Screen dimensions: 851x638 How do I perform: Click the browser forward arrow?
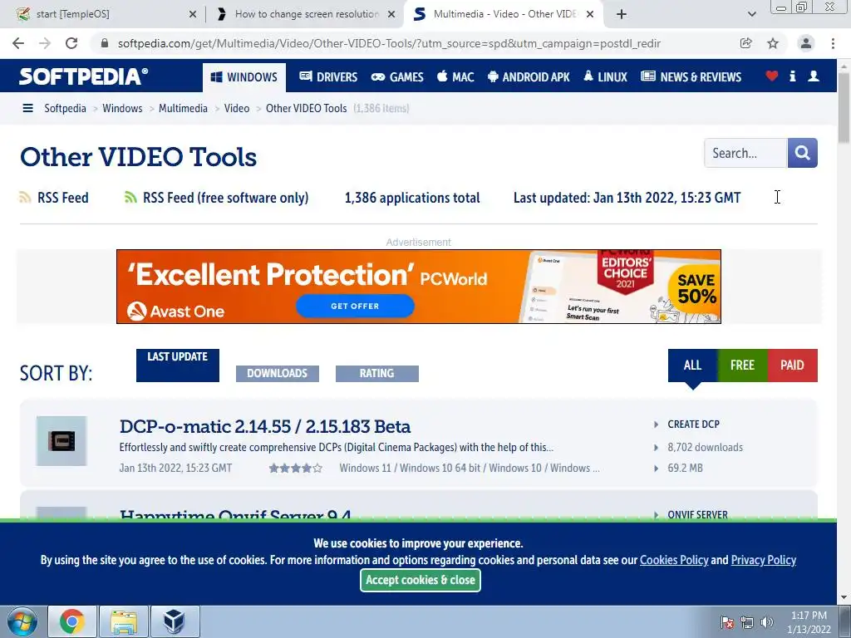click(x=45, y=43)
